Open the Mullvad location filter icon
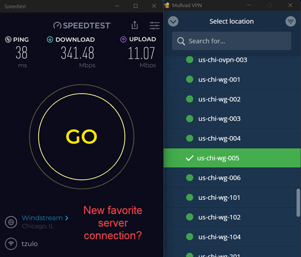The width and height of the screenshot is (301, 257). [x=290, y=22]
